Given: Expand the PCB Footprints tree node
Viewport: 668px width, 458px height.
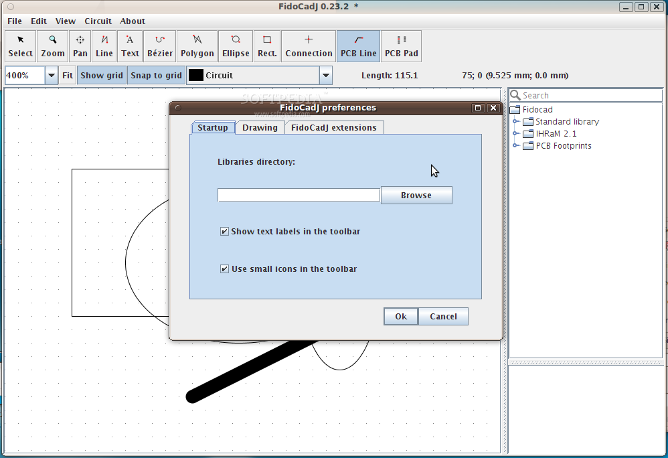Looking at the screenshot, I should point(515,146).
